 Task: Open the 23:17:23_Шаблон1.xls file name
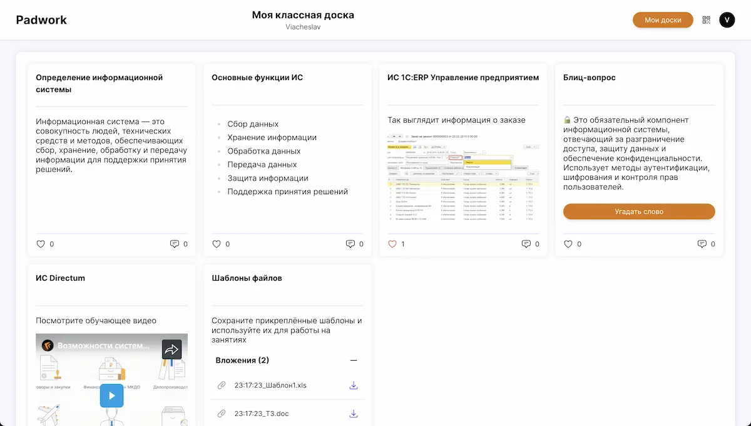[270, 385]
